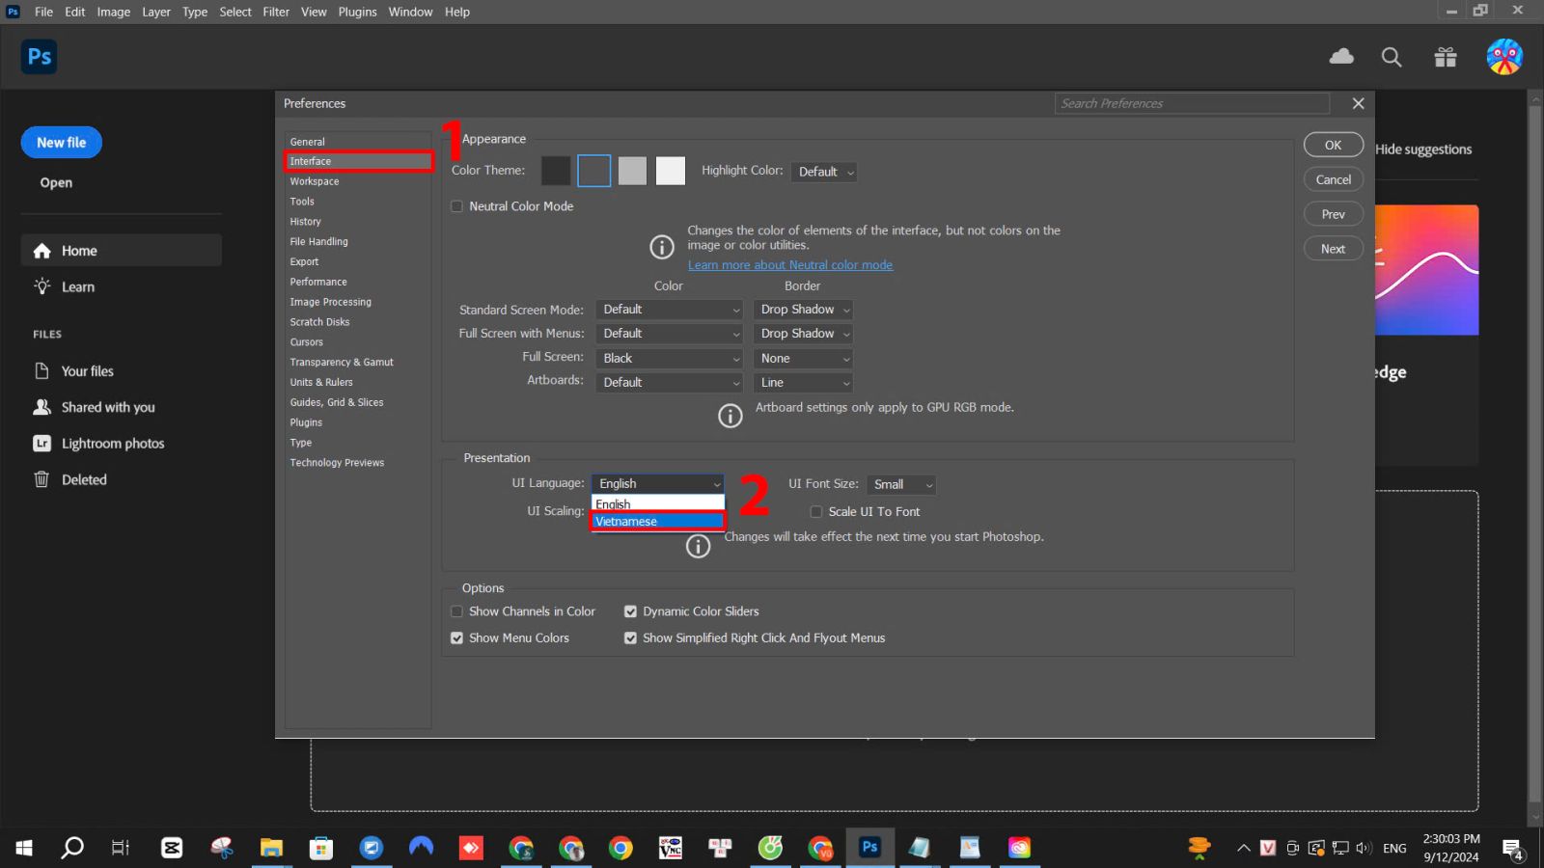Uncheck Show Simplified Right Click And Flyout Menus
The height and width of the screenshot is (868, 1544).
[631, 638]
